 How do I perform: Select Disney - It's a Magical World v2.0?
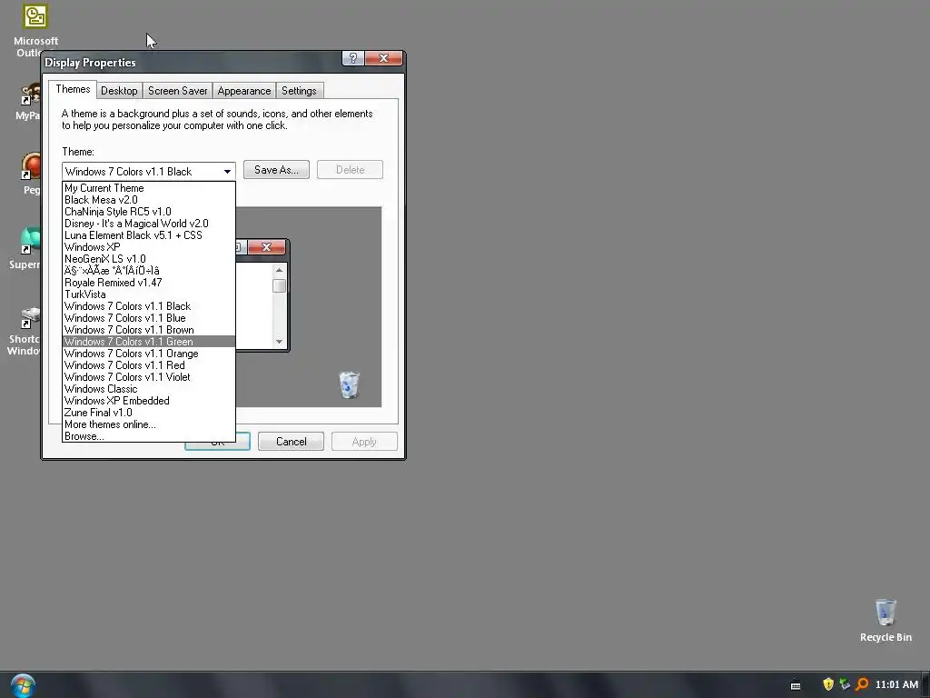(x=149, y=224)
